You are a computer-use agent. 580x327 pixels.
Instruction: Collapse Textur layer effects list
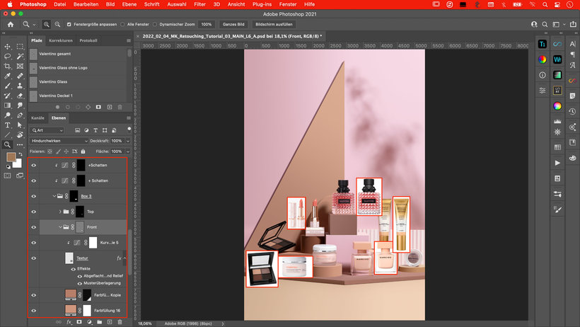point(124,258)
